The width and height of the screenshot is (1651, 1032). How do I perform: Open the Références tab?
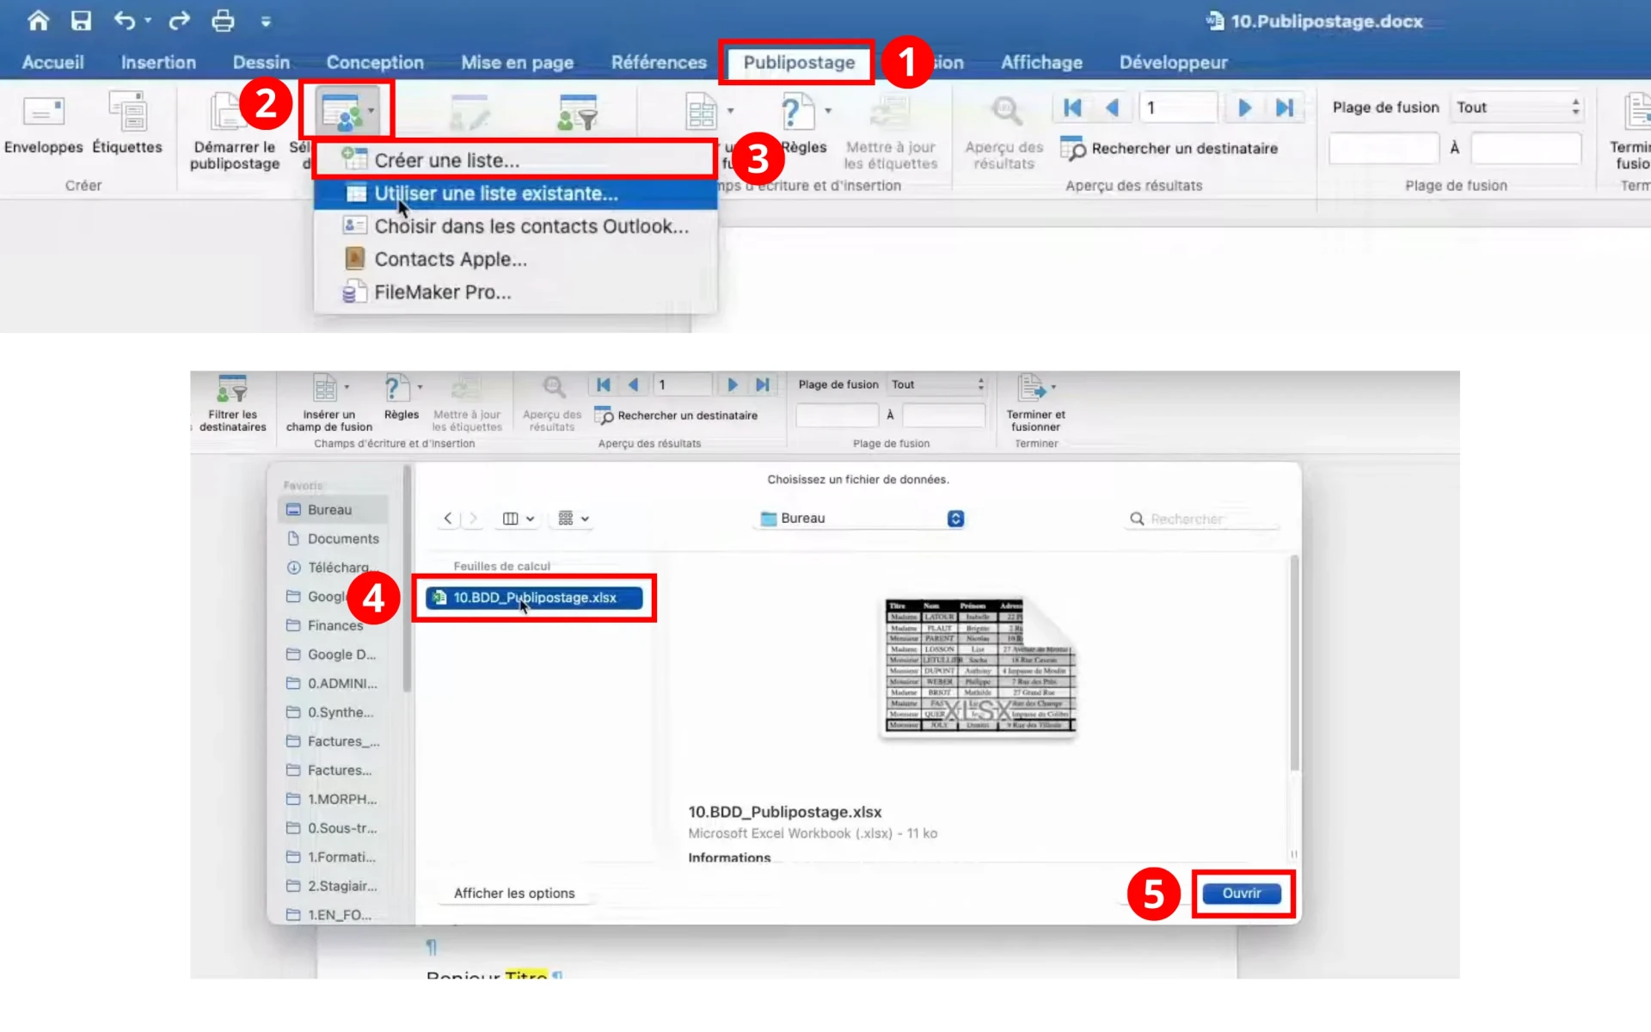[x=659, y=62]
